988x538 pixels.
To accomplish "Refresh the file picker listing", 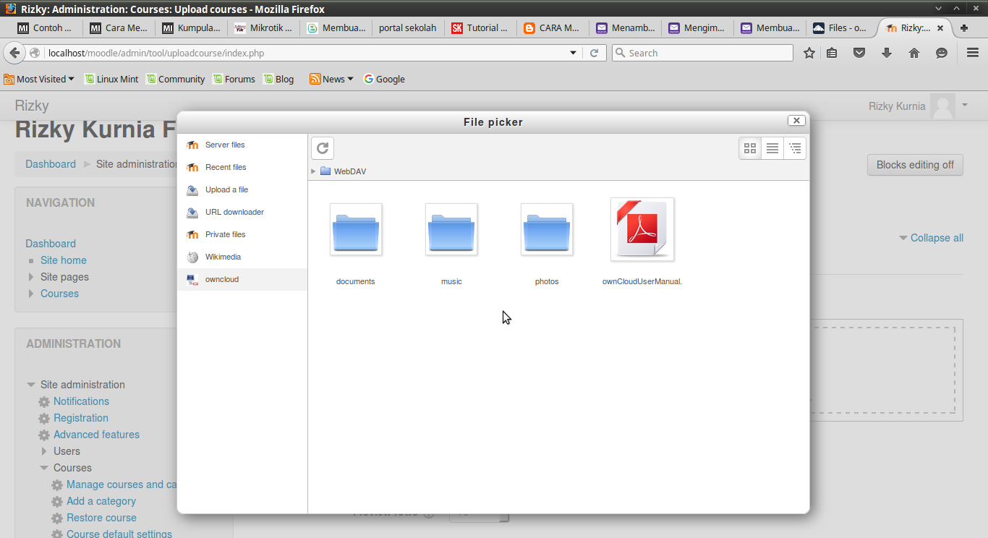I will point(323,148).
